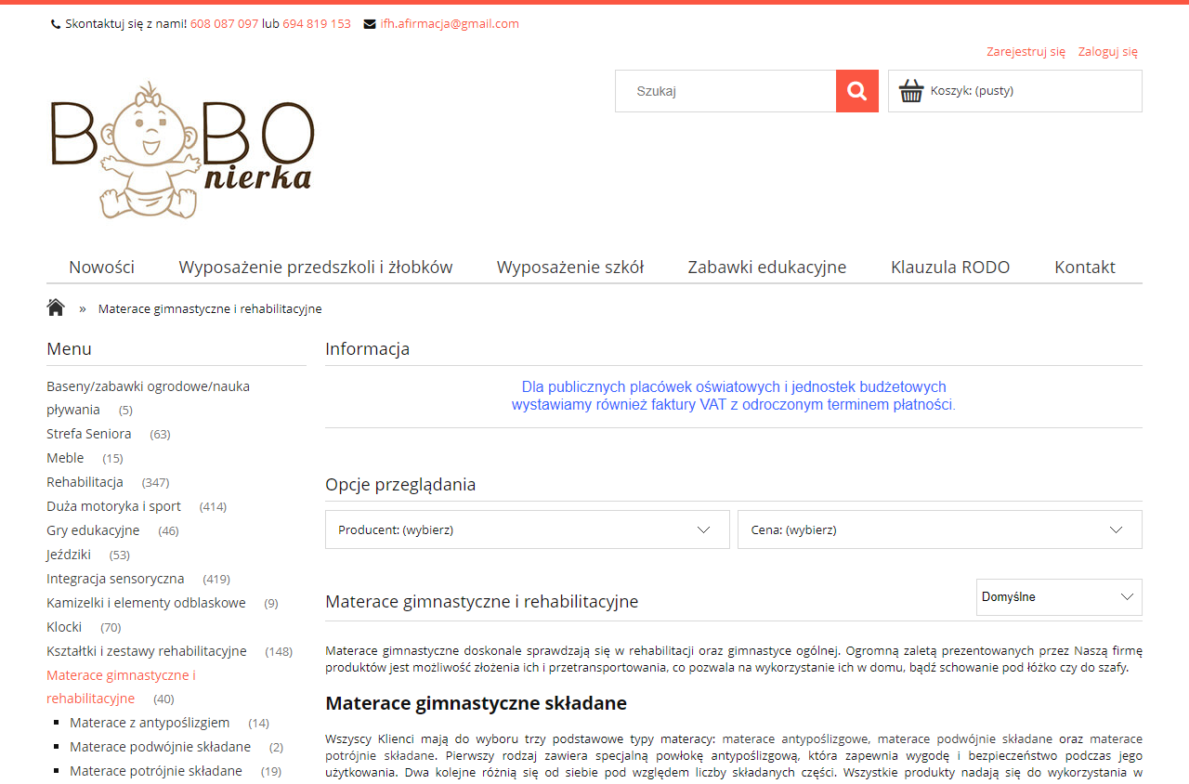
Task: Open the Nowości menu item
Action: (x=101, y=267)
